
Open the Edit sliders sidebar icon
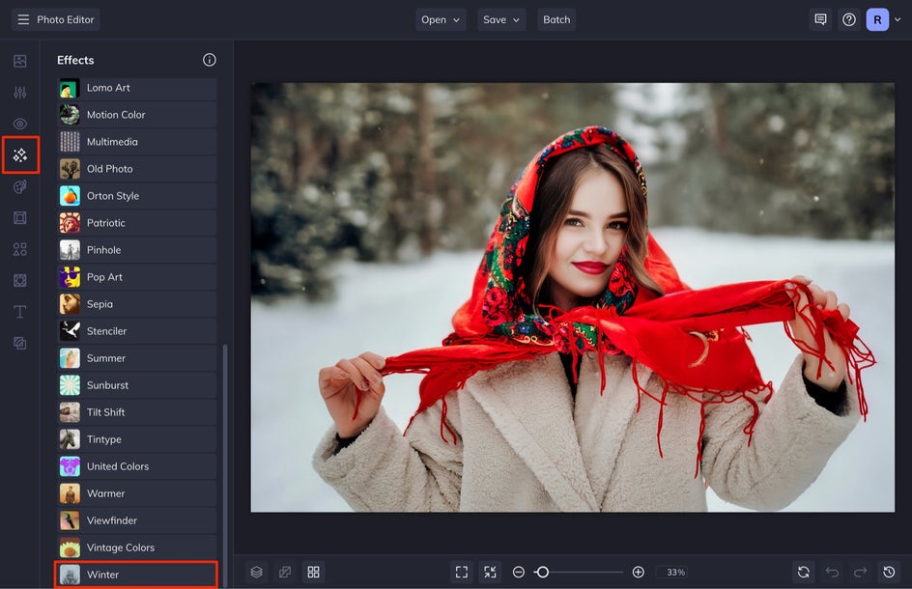point(19,93)
